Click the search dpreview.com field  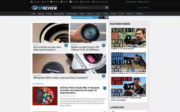88,7
